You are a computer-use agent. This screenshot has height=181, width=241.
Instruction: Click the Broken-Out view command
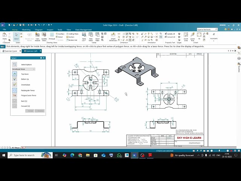point(72,40)
